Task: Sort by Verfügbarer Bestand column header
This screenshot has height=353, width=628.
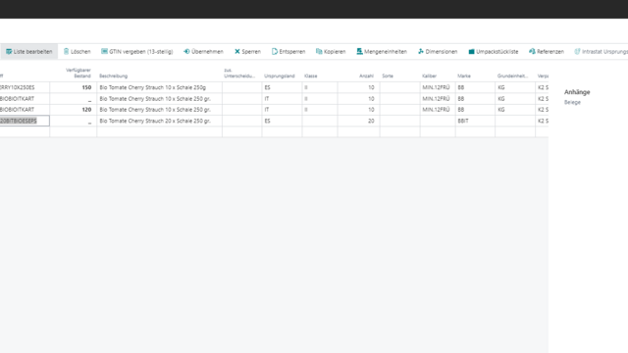Action: coord(78,73)
